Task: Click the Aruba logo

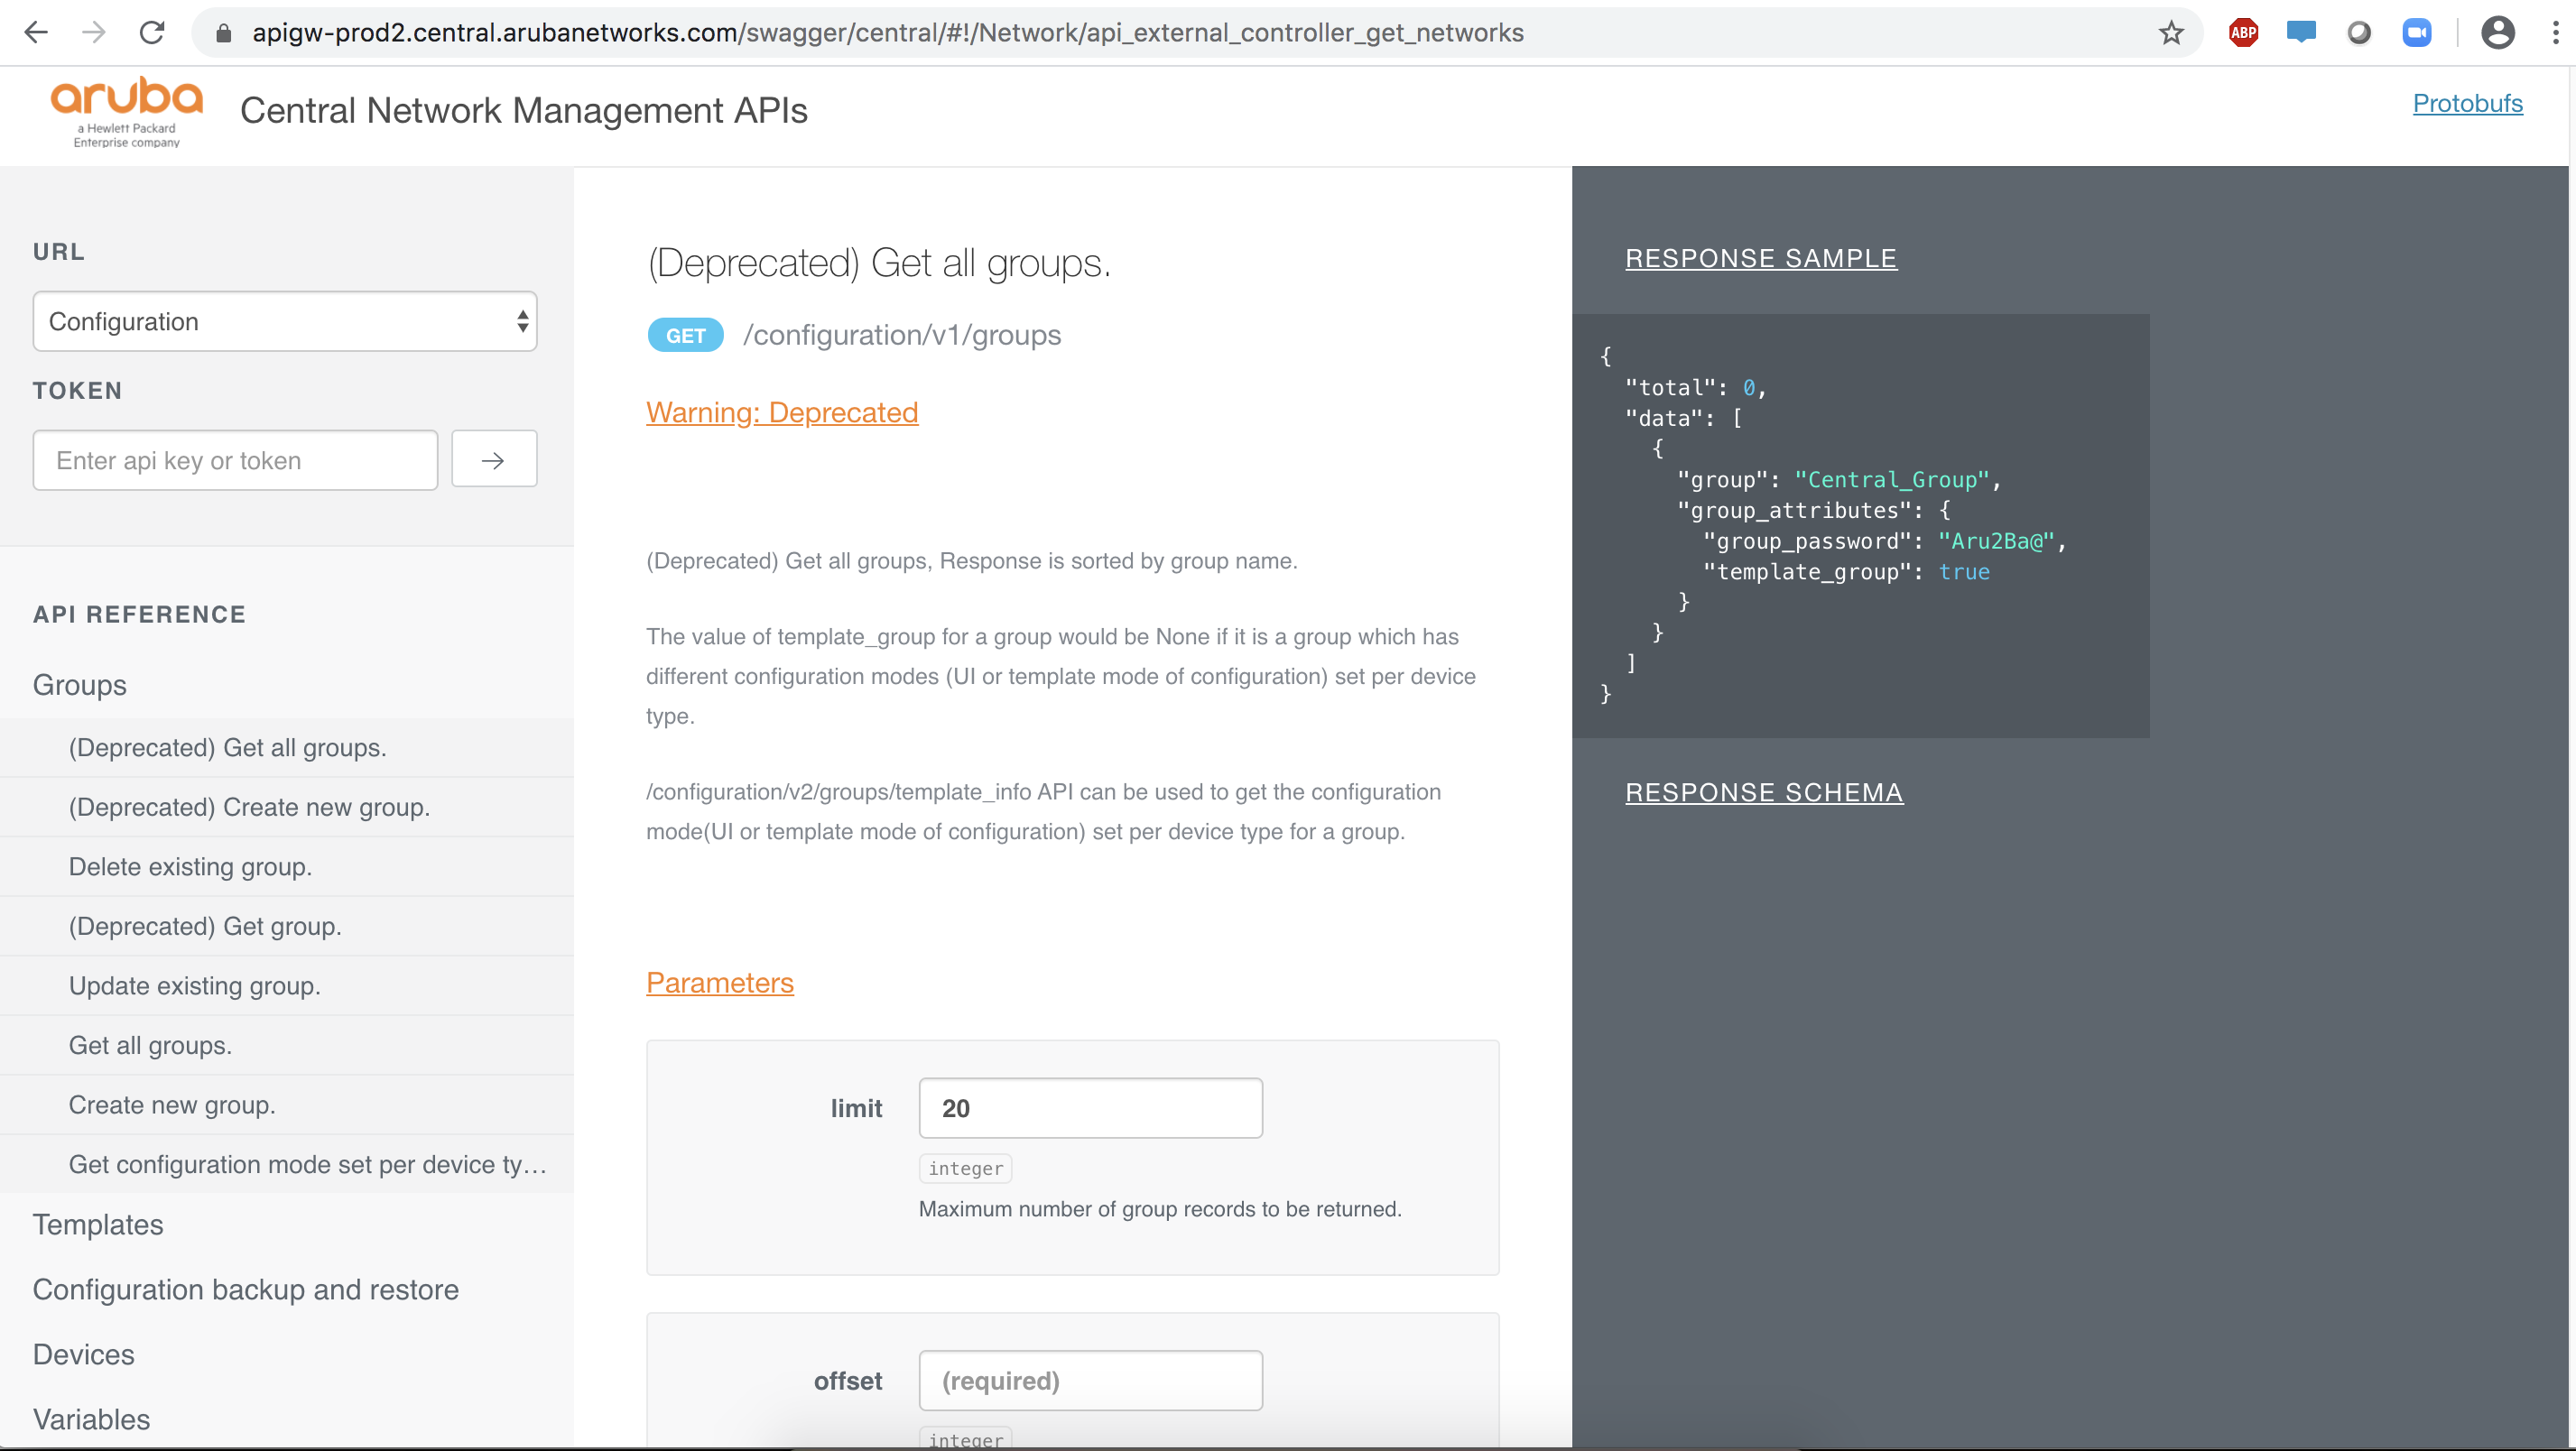Action: coord(127,111)
